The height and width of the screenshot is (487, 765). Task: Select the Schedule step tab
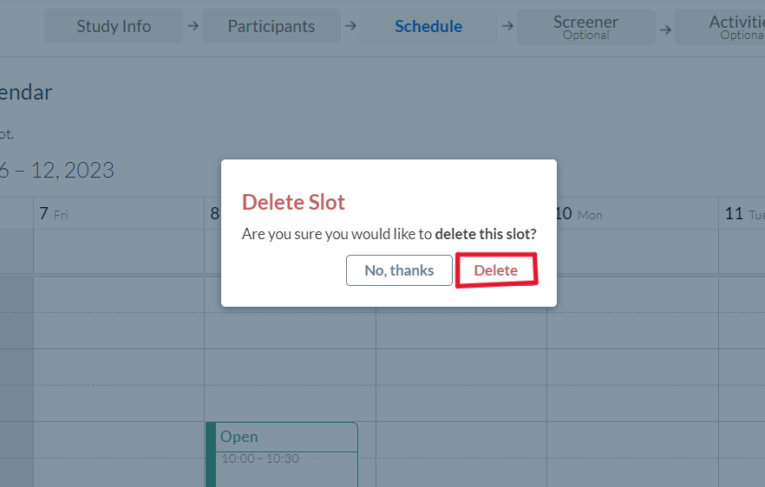[x=428, y=26]
